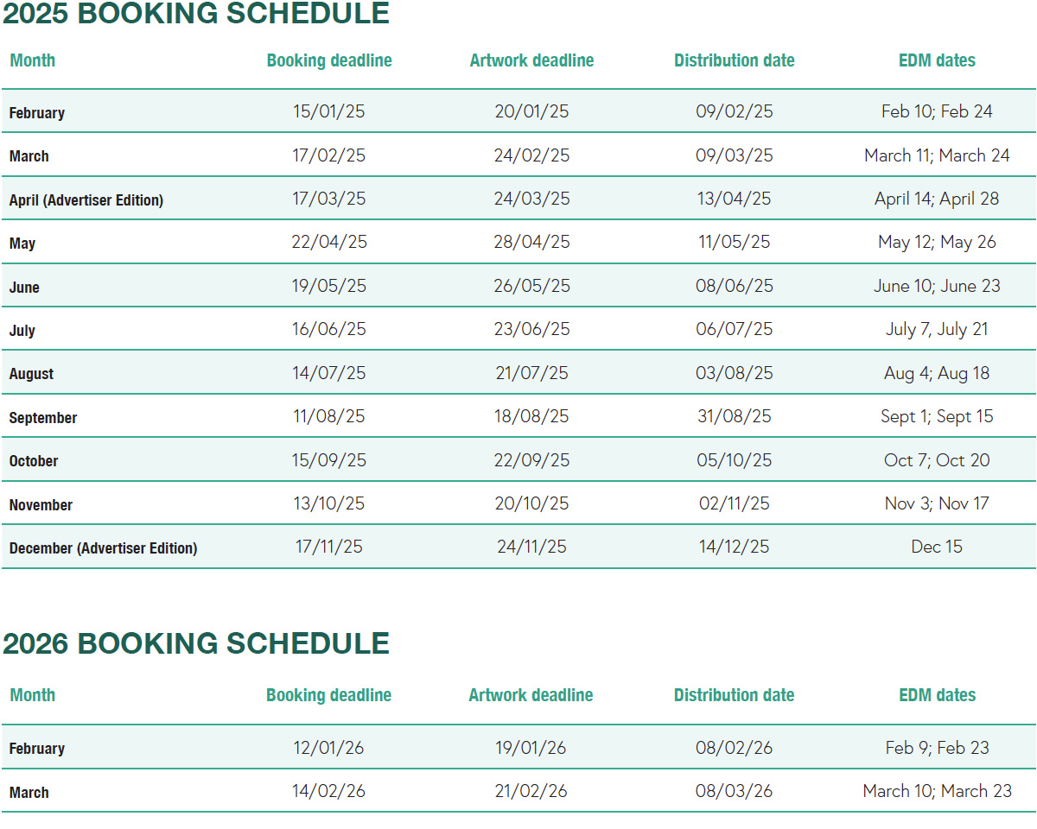Click the 2026 Booking Schedule heading
This screenshot has height=829, width=1037.
click(x=196, y=644)
